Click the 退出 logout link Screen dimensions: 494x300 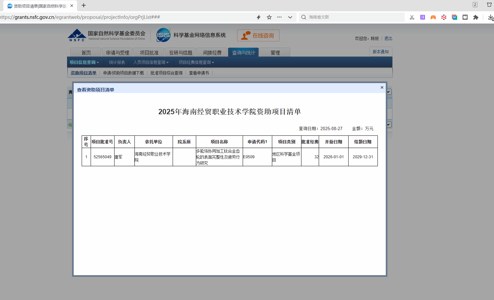[x=388, y=38]
